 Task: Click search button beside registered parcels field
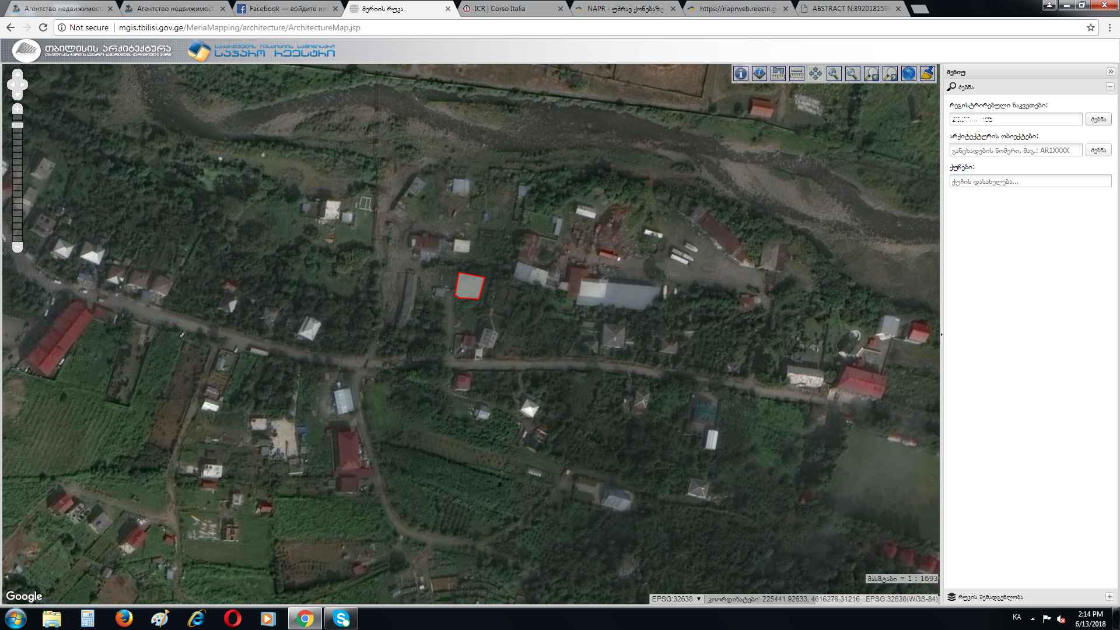click(x=1098, y=119)
